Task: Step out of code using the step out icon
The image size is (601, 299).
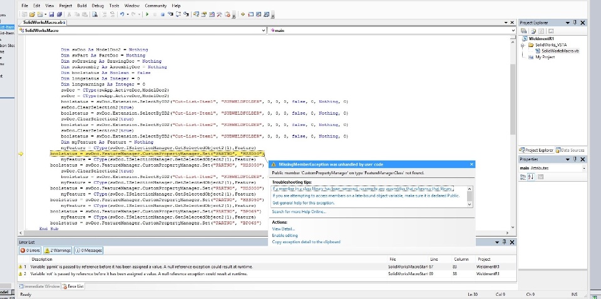Action: point(186,14)
